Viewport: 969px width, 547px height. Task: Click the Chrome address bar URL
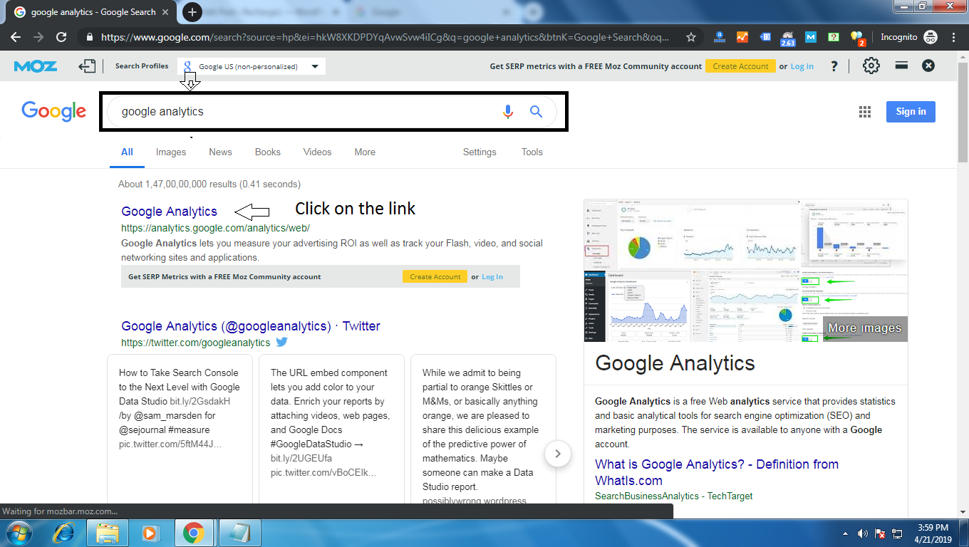coord(385,37)
